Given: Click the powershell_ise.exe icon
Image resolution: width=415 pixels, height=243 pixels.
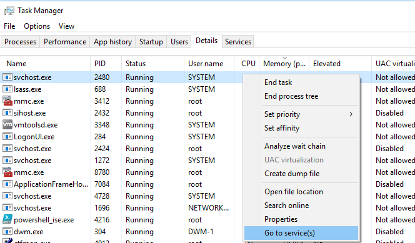Looking at the screenshot, I should coord(7,219).
